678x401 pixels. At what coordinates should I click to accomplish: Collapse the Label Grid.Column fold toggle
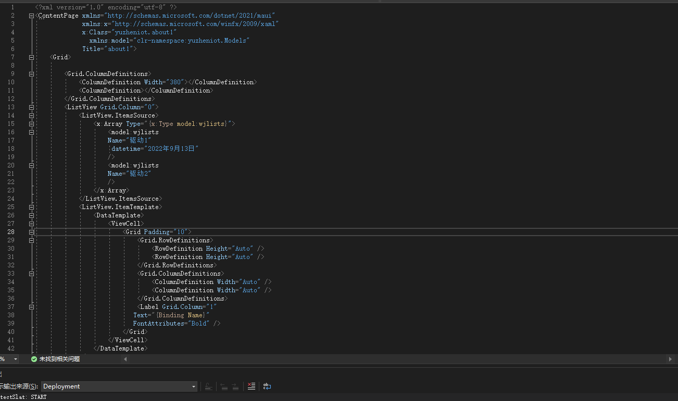[x=32, y=307]
